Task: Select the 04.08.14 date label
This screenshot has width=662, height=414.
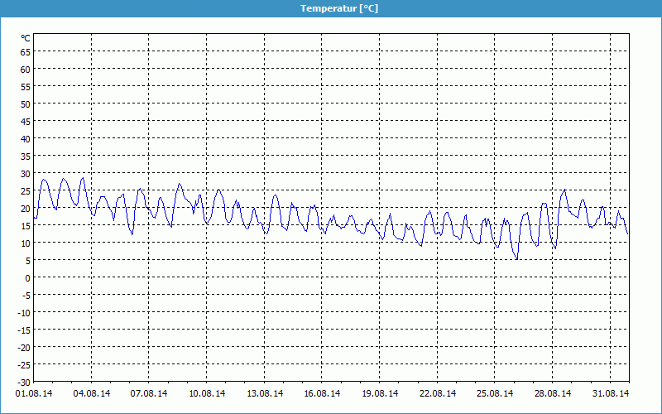Action: click(91, 394)
